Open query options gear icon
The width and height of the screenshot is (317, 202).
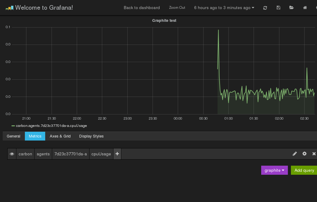click(305, 154)
